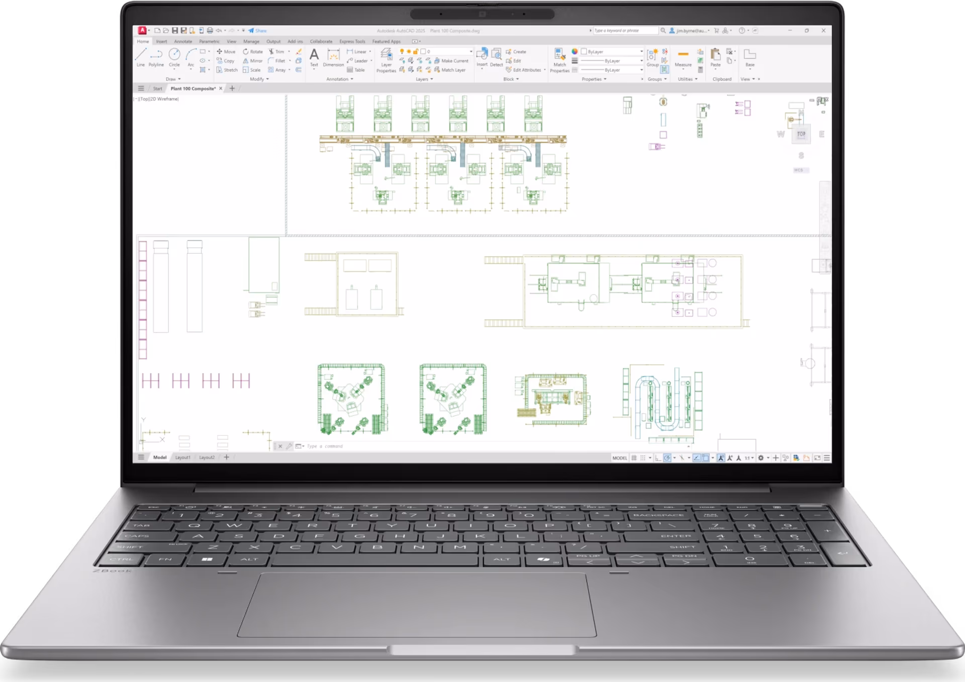Viewport: 965px width, 682px height.
Task: Click the Measure utility tool
Action: coord(683,57)
